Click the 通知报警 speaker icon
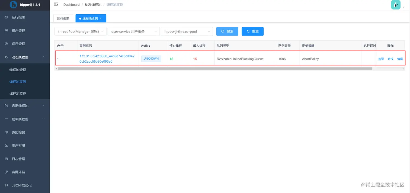The height and width of the screenshot is (193, 410). click(7, 132)
